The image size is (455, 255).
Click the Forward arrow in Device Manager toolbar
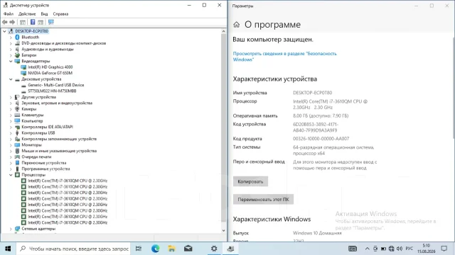point(12,22)
